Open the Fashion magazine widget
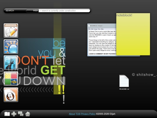The height and width of the screenshot is (118, 157). coord(11,63)
